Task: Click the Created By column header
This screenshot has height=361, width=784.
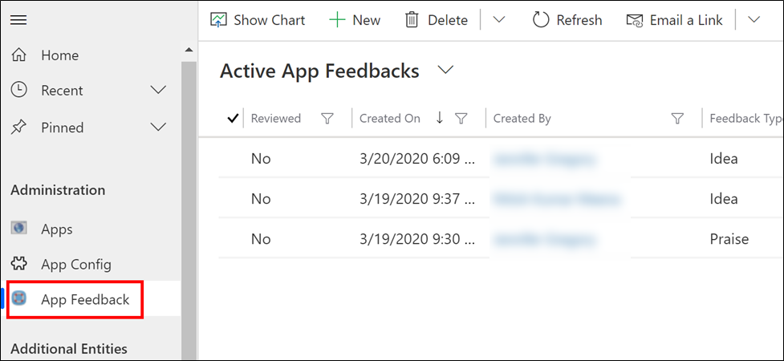Action: pos(522,119)
